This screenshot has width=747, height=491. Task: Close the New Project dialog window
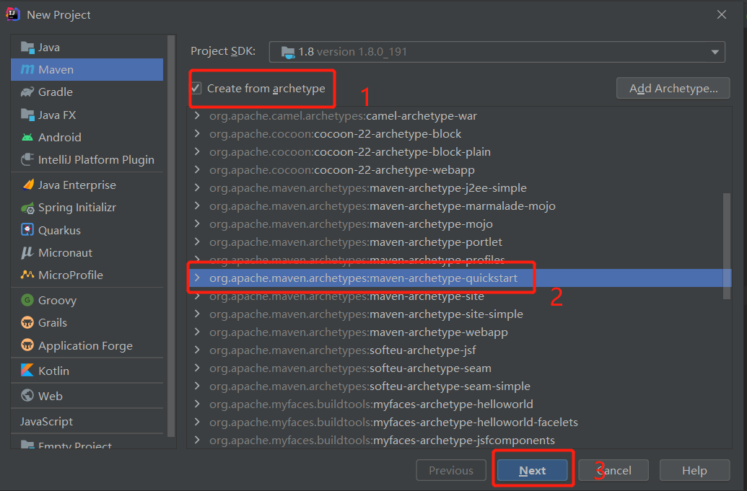pos(721,14)
